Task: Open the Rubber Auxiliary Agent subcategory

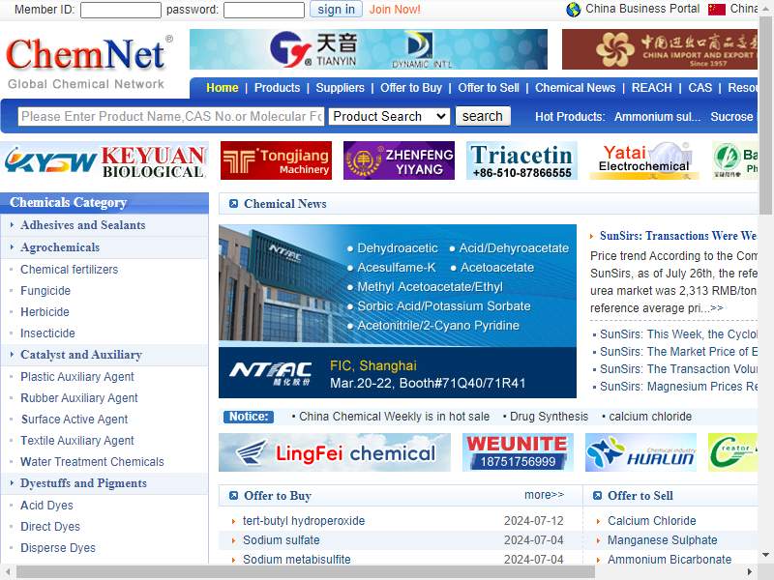Action: tap(79, 398)
